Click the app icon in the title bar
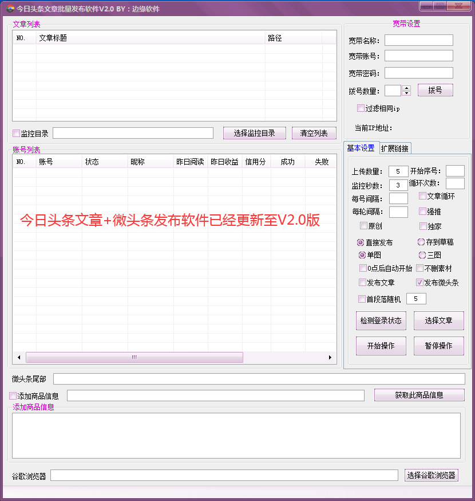This screenshot has height=501, width=475. (x=10, y=9)
